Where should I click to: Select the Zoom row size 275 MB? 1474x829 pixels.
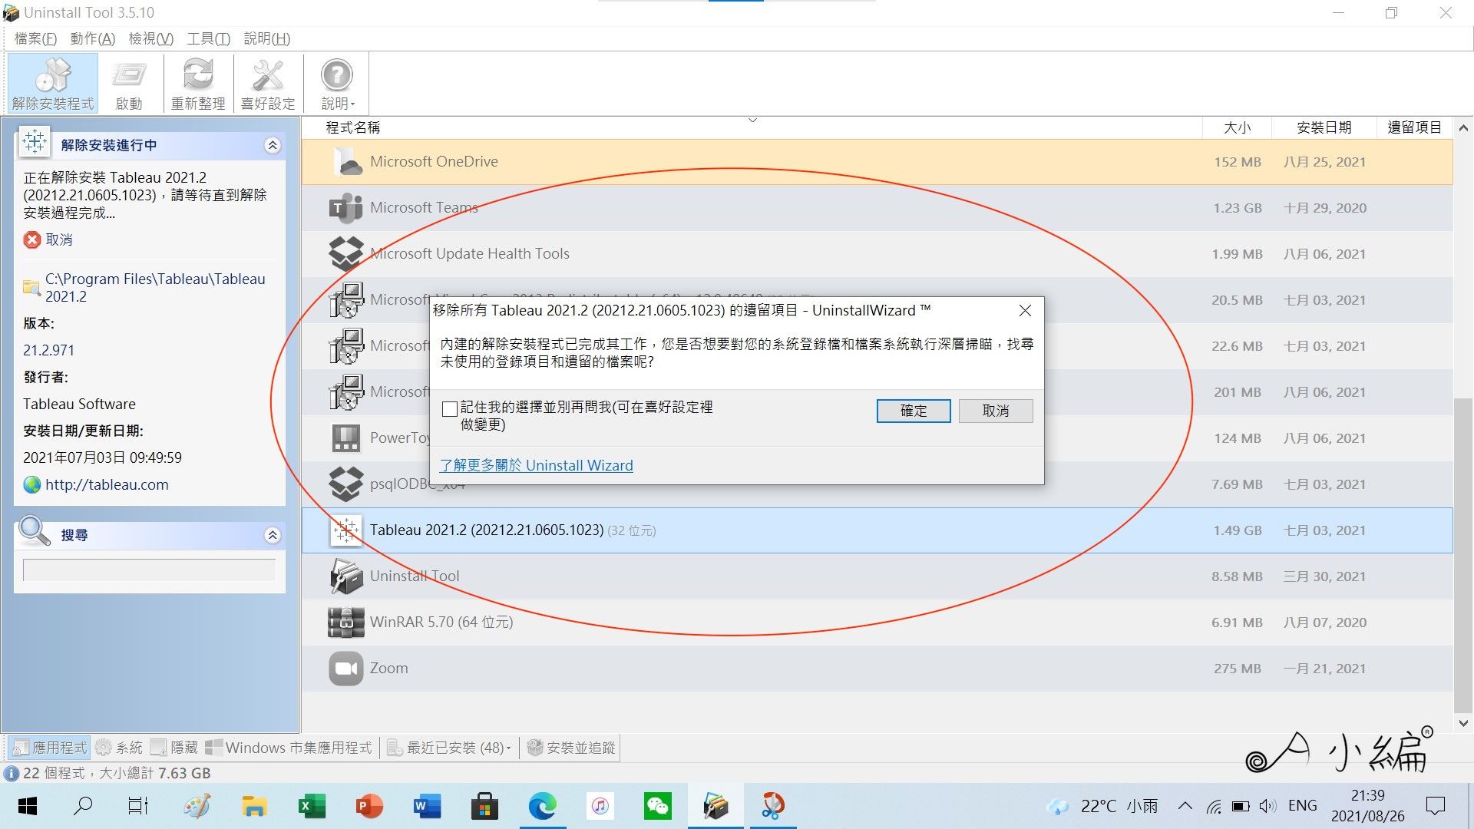[1238, 669]
